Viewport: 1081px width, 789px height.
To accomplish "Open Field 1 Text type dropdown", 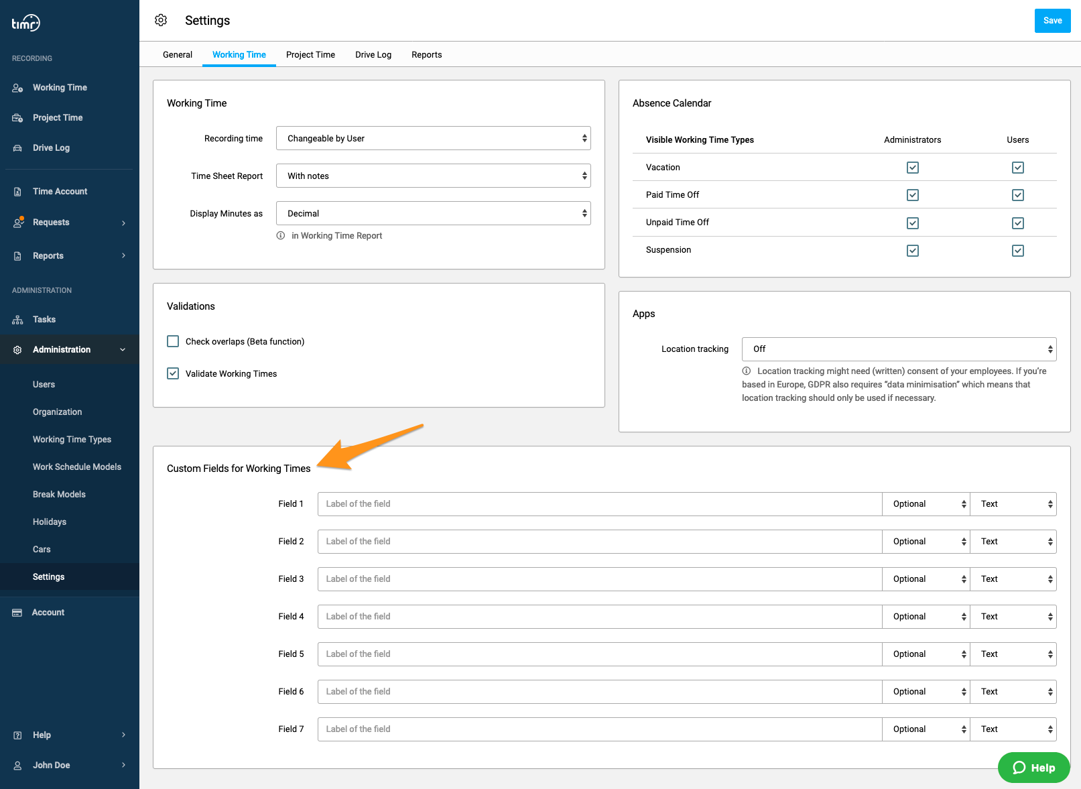I will (x=1014, y=504).
